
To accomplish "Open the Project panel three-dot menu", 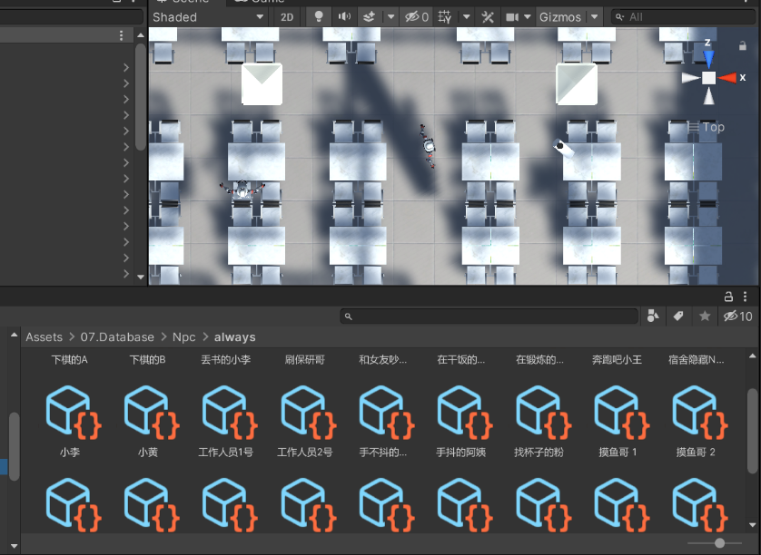I will [745, 297].
